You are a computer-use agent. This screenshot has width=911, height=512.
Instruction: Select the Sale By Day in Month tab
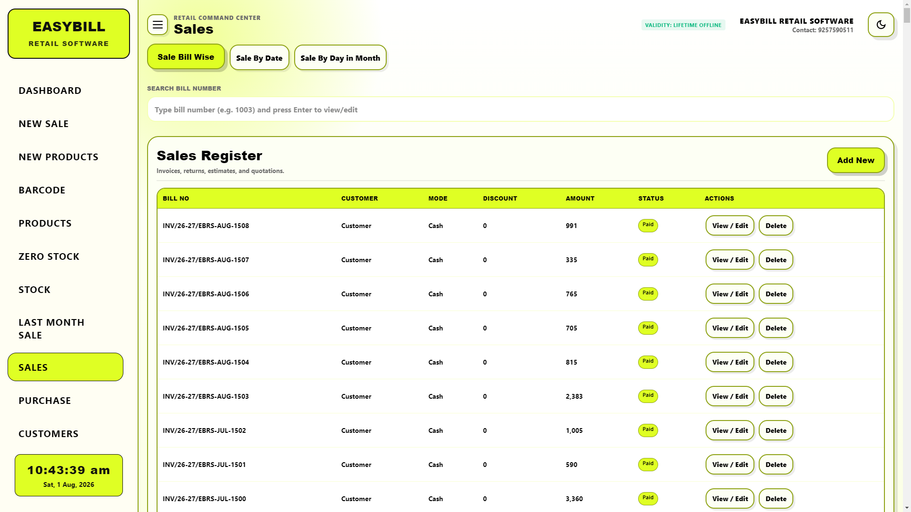[340, 58]
